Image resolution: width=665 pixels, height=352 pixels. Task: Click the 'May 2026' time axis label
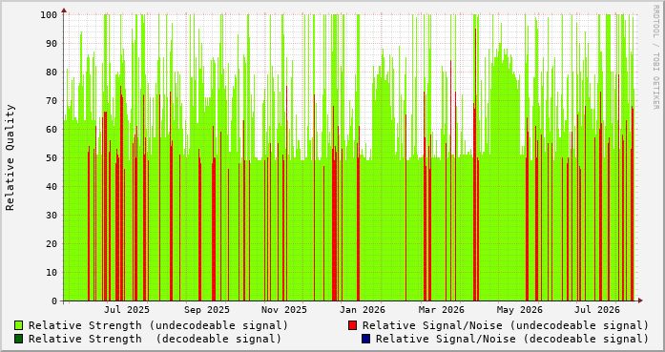[520, 310]
